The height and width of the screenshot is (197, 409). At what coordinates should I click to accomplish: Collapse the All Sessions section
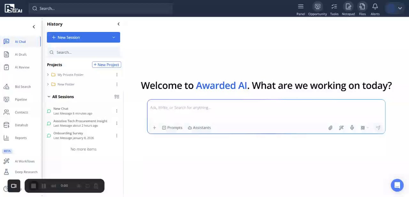tap(49, 97)
